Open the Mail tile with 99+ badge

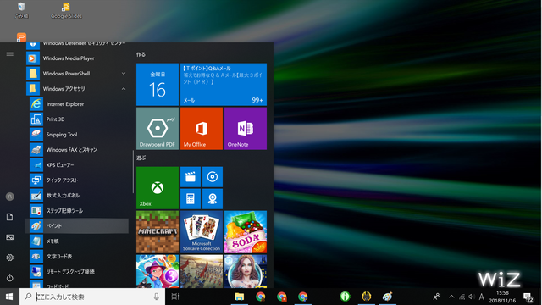(224, 85)
